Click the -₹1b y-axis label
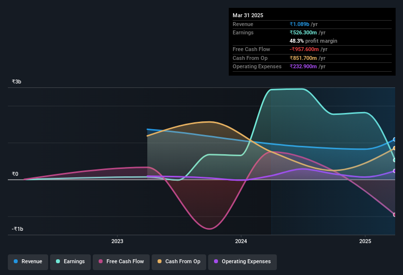Image resolution: width=403 pixels, height=275 pixels. [x=18, y=229]
